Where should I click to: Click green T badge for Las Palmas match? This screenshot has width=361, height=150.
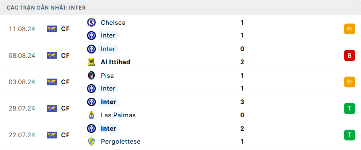349,109
